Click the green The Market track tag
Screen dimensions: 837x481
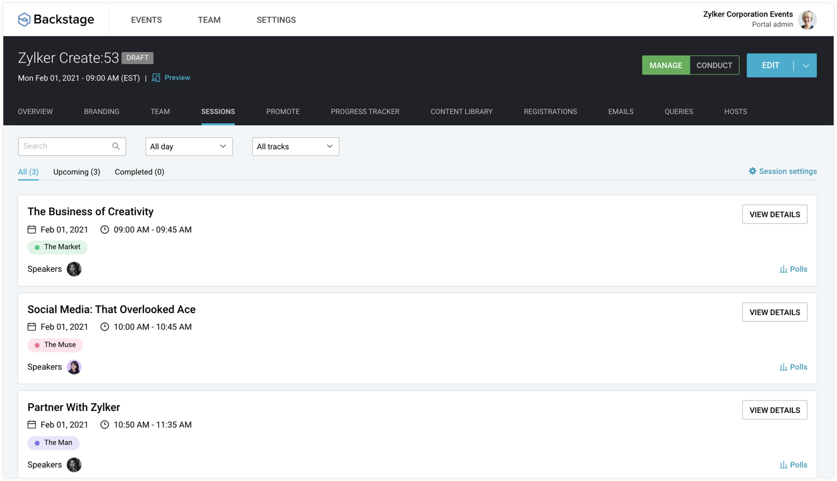point(57,246)
